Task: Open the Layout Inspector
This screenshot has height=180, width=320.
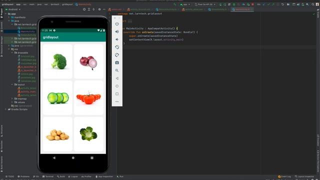Action: 304,176
